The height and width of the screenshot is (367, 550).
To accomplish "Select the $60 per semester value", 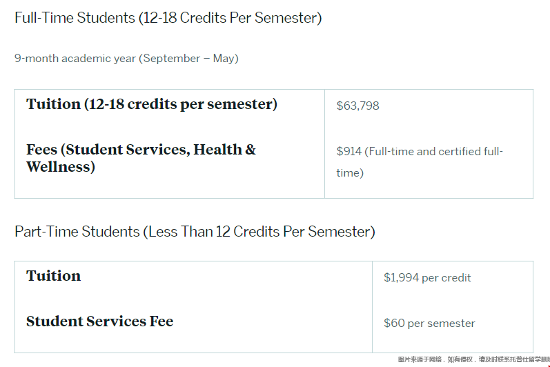I will (429, 323).
